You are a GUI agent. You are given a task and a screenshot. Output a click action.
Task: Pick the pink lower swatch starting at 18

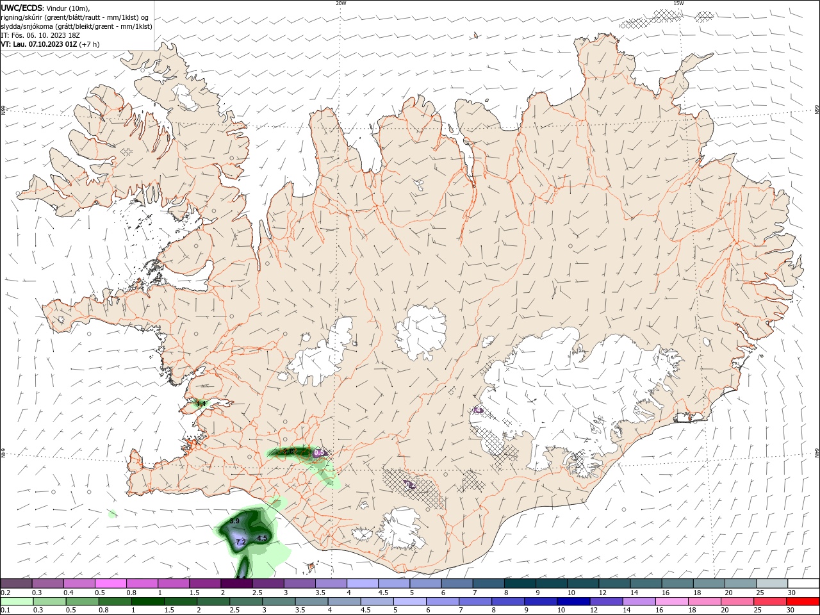click(x=704, y=602)
